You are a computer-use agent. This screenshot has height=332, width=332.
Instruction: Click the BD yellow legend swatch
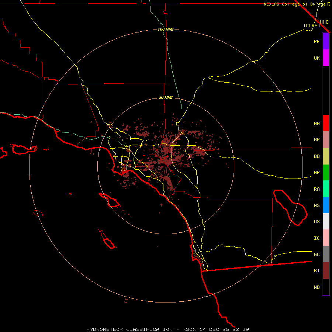pyautogui.click(x=326, y=156)
